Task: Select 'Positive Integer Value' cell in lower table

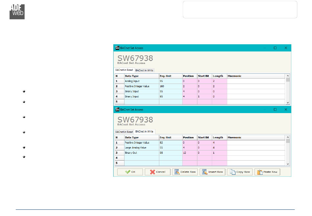Action: (x=142, y=143)
